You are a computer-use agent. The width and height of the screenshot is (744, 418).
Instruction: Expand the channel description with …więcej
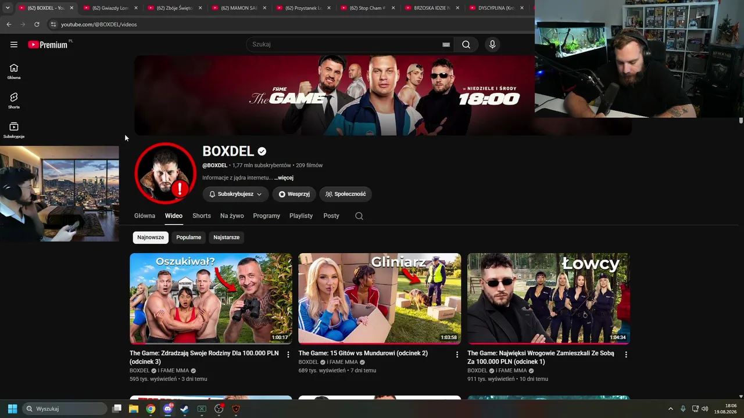click(284, 178)
